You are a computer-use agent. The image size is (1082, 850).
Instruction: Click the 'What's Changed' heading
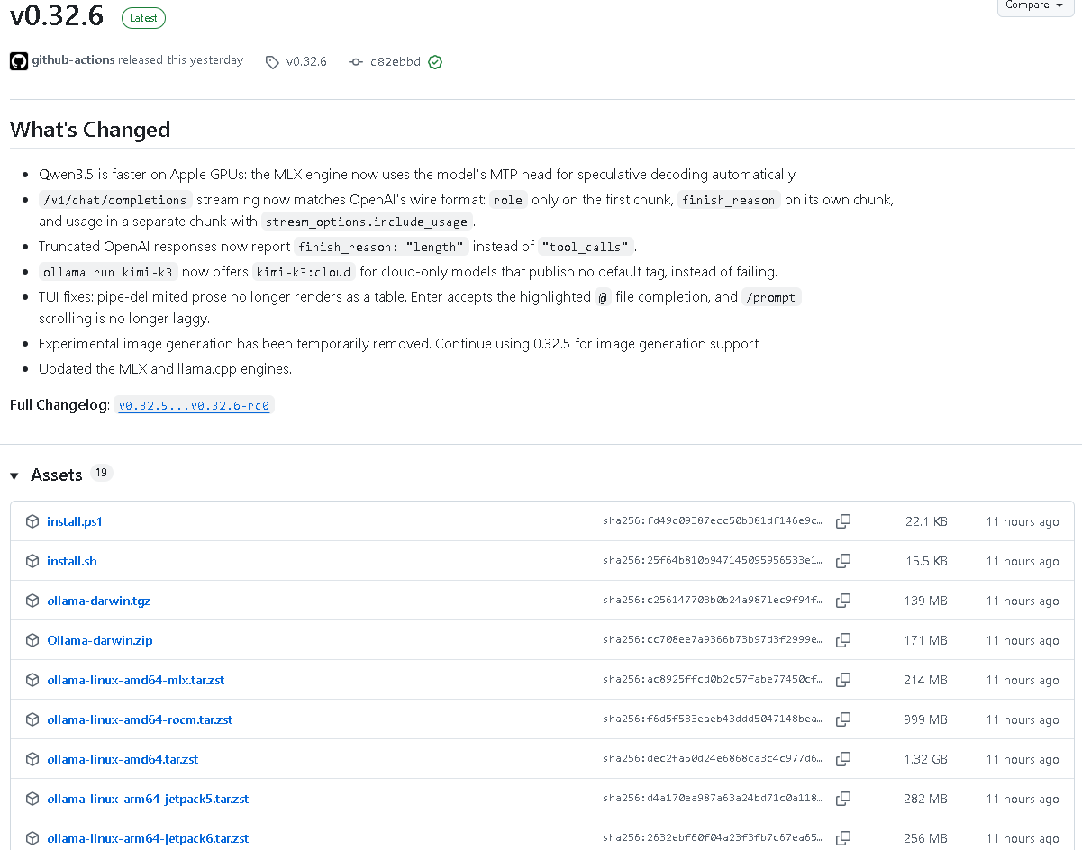pyautogui.click(x=90, y=130)
